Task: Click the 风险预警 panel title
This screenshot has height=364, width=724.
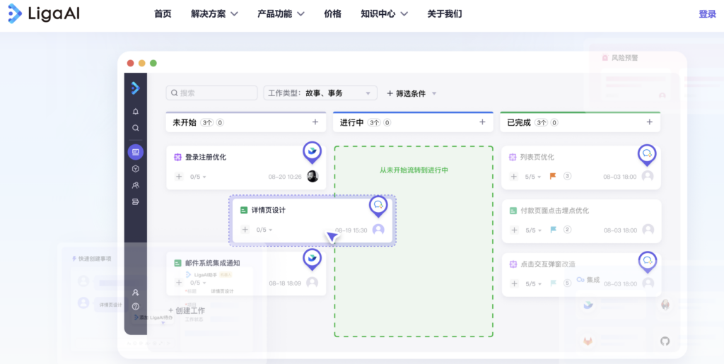Action: coord(625,58)
